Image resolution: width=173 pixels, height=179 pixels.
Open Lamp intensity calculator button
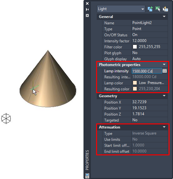[164, 71]
